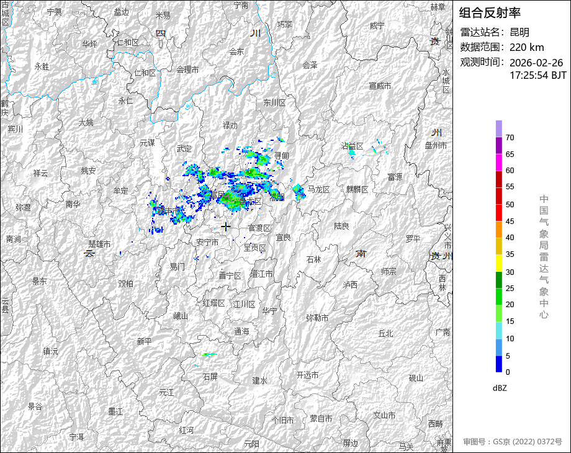Click the lavender swatch above 70 dBZ
This screenshot has width=571, height=453.
pos(499,128)
